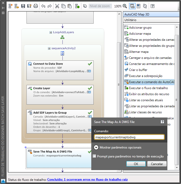181x184 pixels.
Task: Click Cancelar in the dialog
Action: tap(157, 164)
